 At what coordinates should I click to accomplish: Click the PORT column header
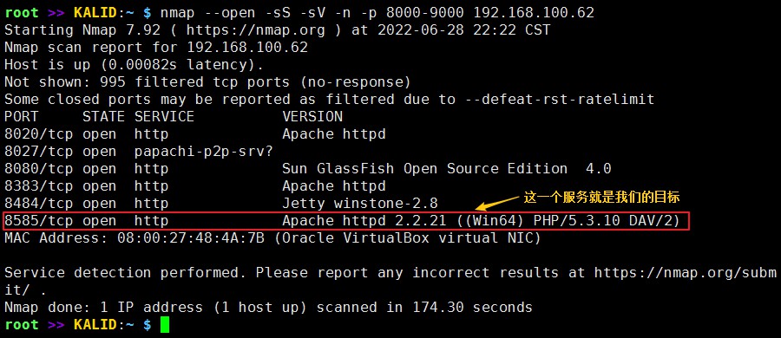pyautogui.click(x=22, y=117)
